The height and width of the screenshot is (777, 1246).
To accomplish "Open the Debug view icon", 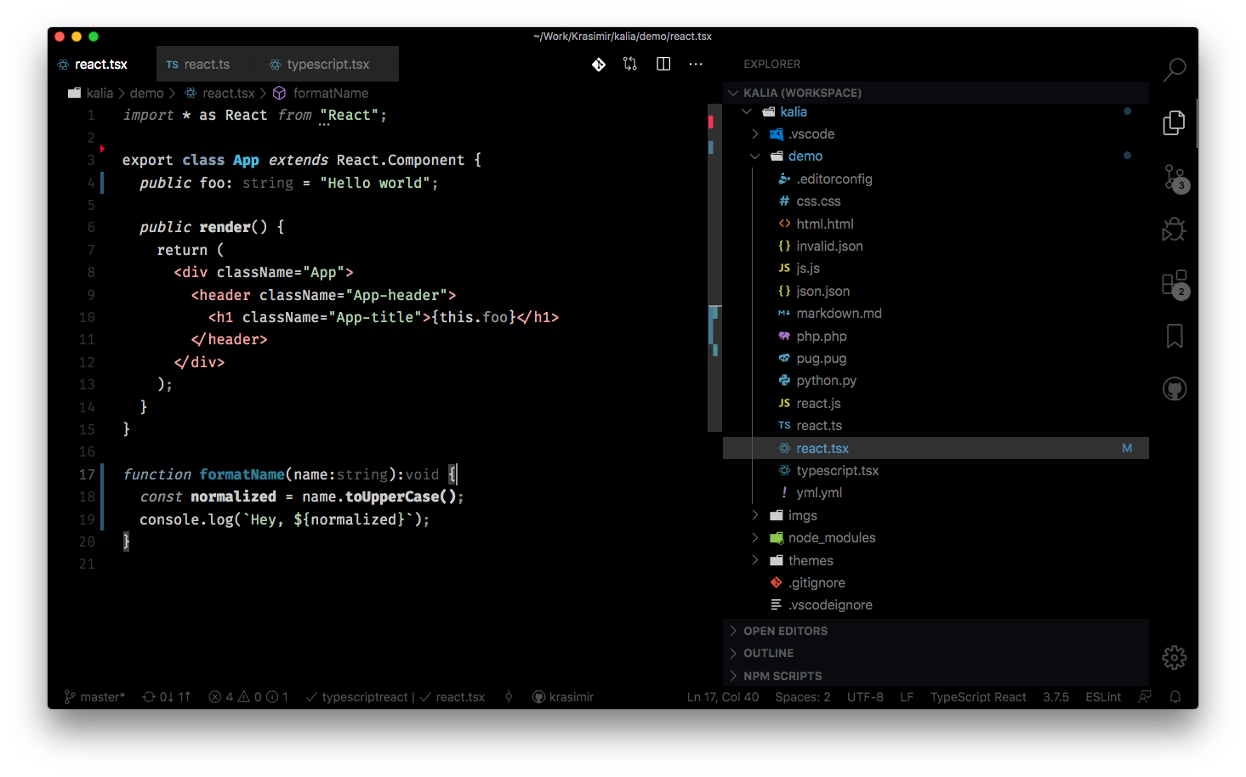I will (1175, 230).
